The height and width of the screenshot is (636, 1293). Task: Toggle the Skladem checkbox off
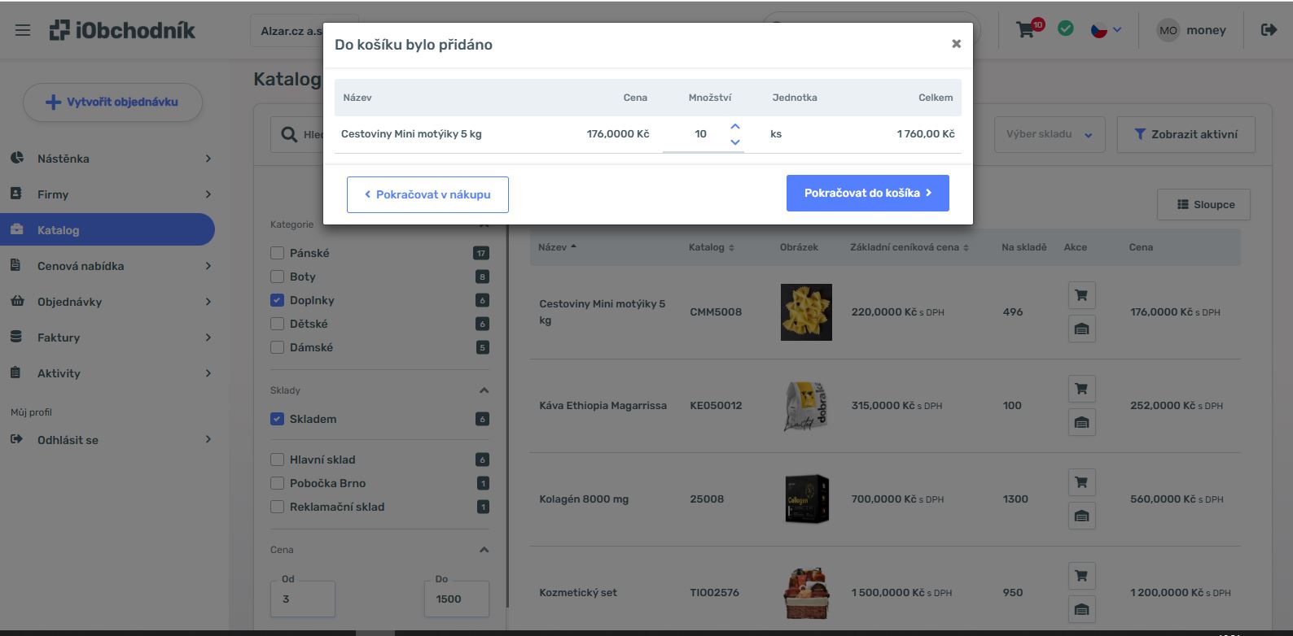[278, 419]
